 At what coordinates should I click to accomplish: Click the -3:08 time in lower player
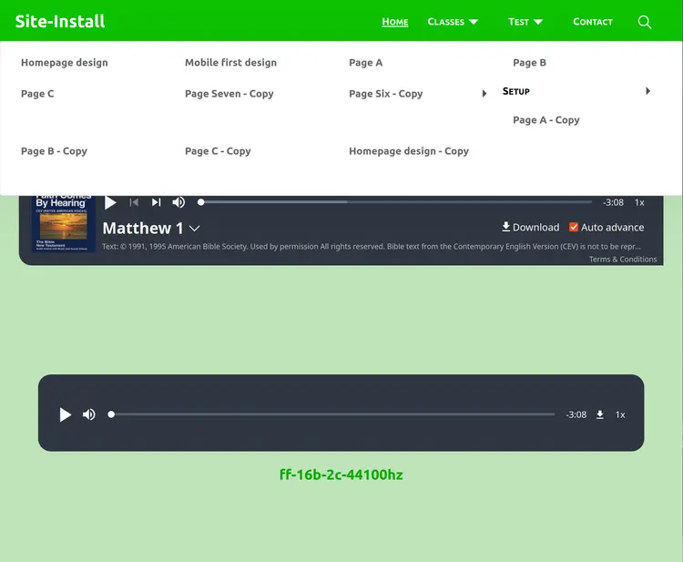pos(576,414)
